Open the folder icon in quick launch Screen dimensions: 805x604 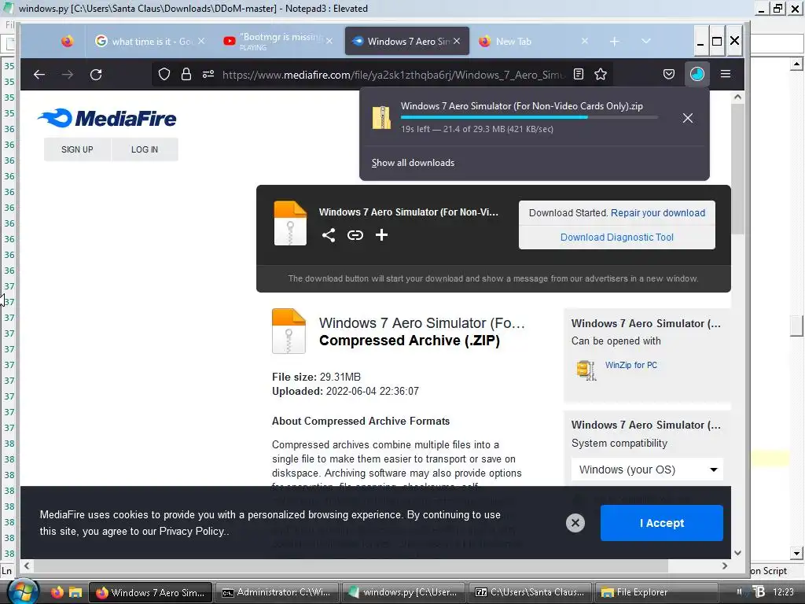point(75,592)
